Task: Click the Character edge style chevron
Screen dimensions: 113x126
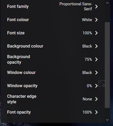Action: tap(96, 99)
